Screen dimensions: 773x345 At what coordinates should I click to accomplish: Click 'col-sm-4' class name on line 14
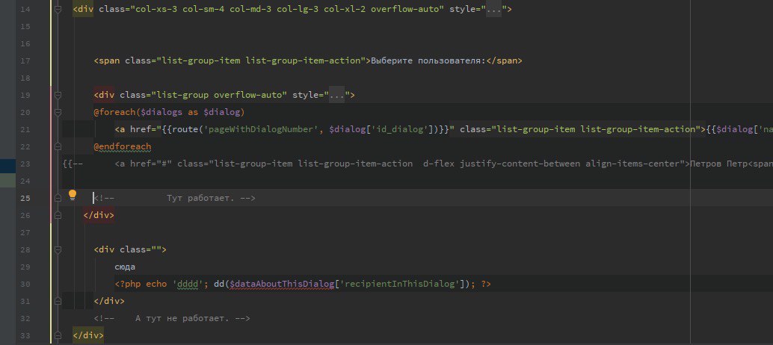[x=203, y=10]
